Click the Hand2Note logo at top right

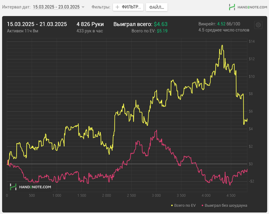248,7
